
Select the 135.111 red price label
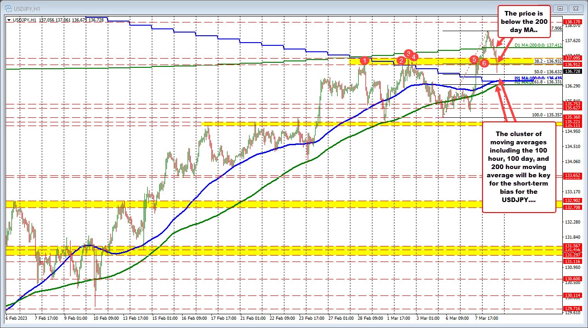tap(571, 125)
